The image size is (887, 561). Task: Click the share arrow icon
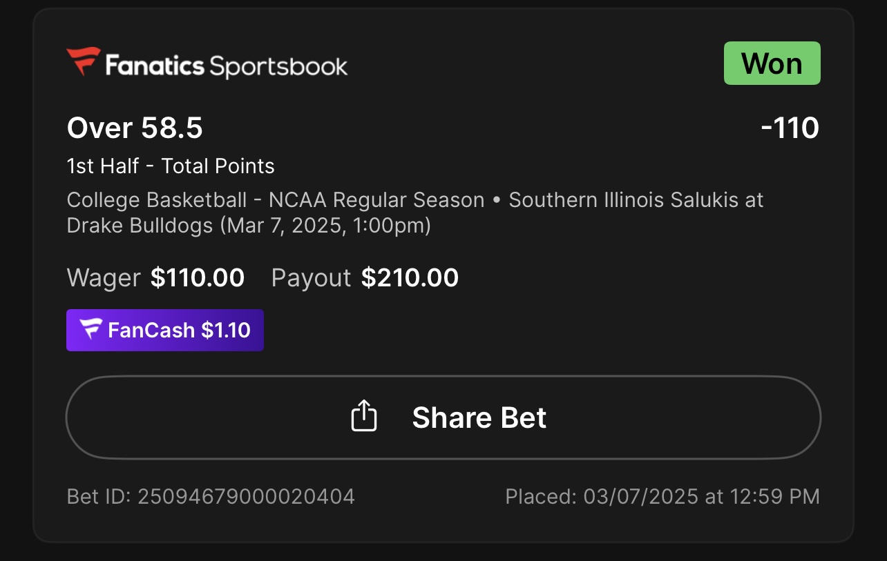364,417
